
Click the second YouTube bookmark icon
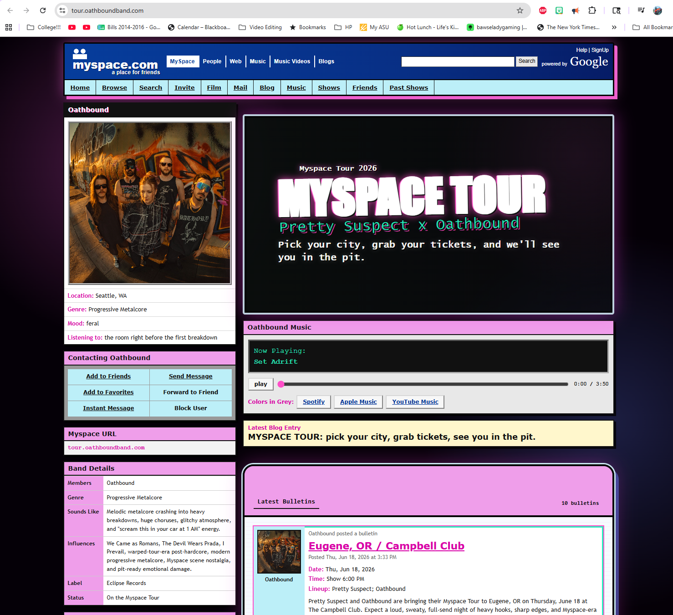click(87, 27)
